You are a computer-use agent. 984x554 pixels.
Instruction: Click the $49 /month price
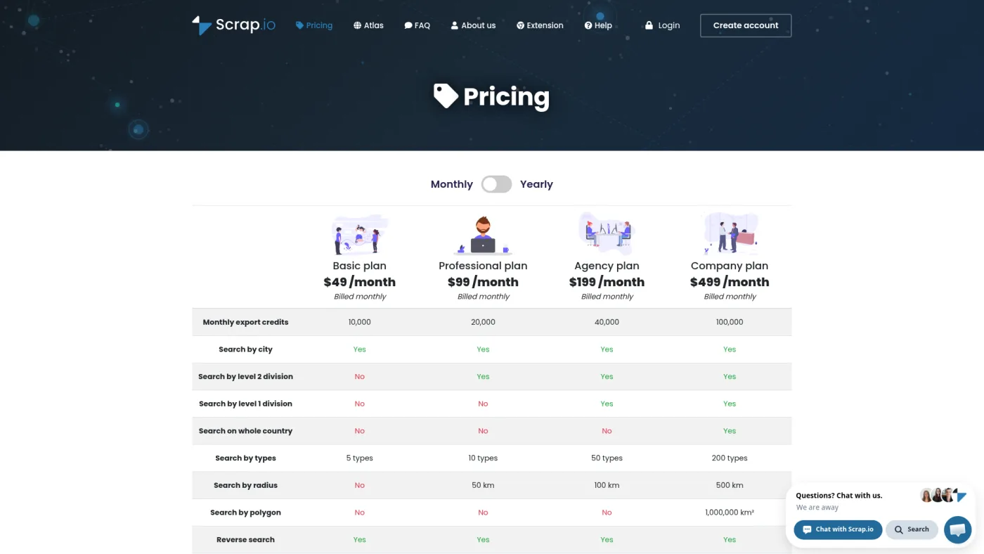(x=360, y=282)
